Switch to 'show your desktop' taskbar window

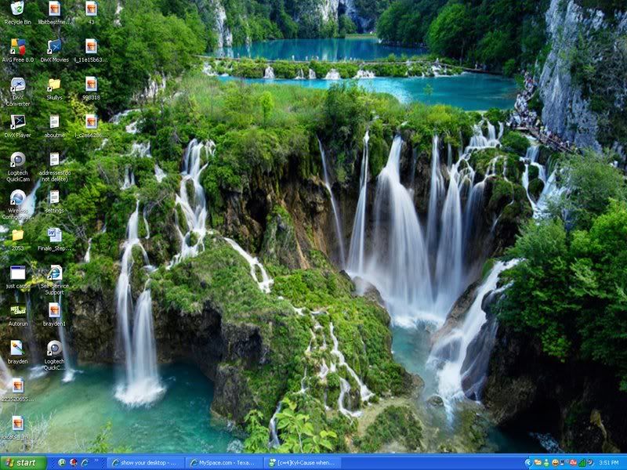pyautogui.click(x=146, y=462)
